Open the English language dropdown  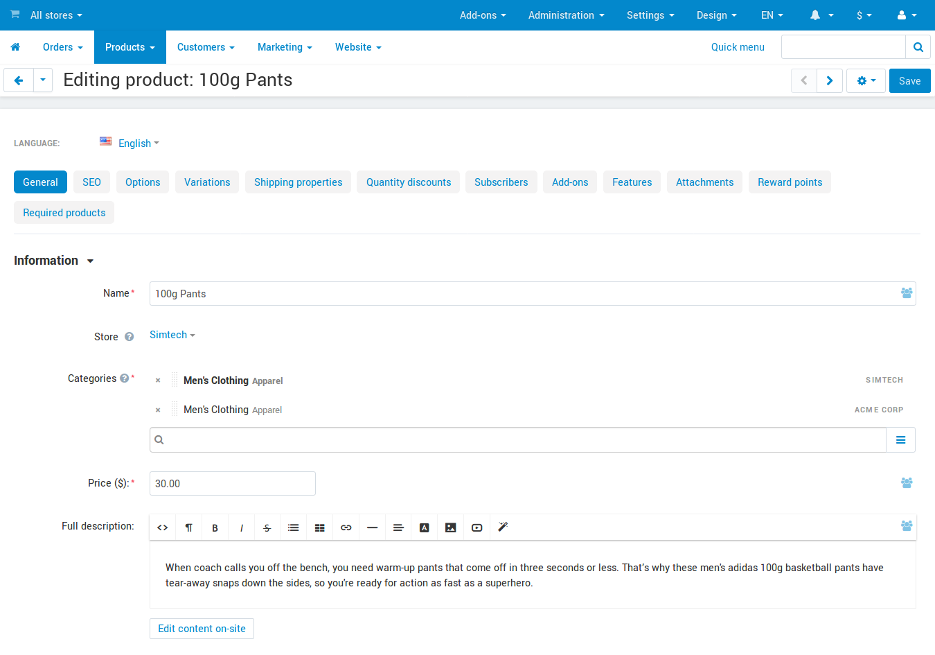click(x=139, y=143)
